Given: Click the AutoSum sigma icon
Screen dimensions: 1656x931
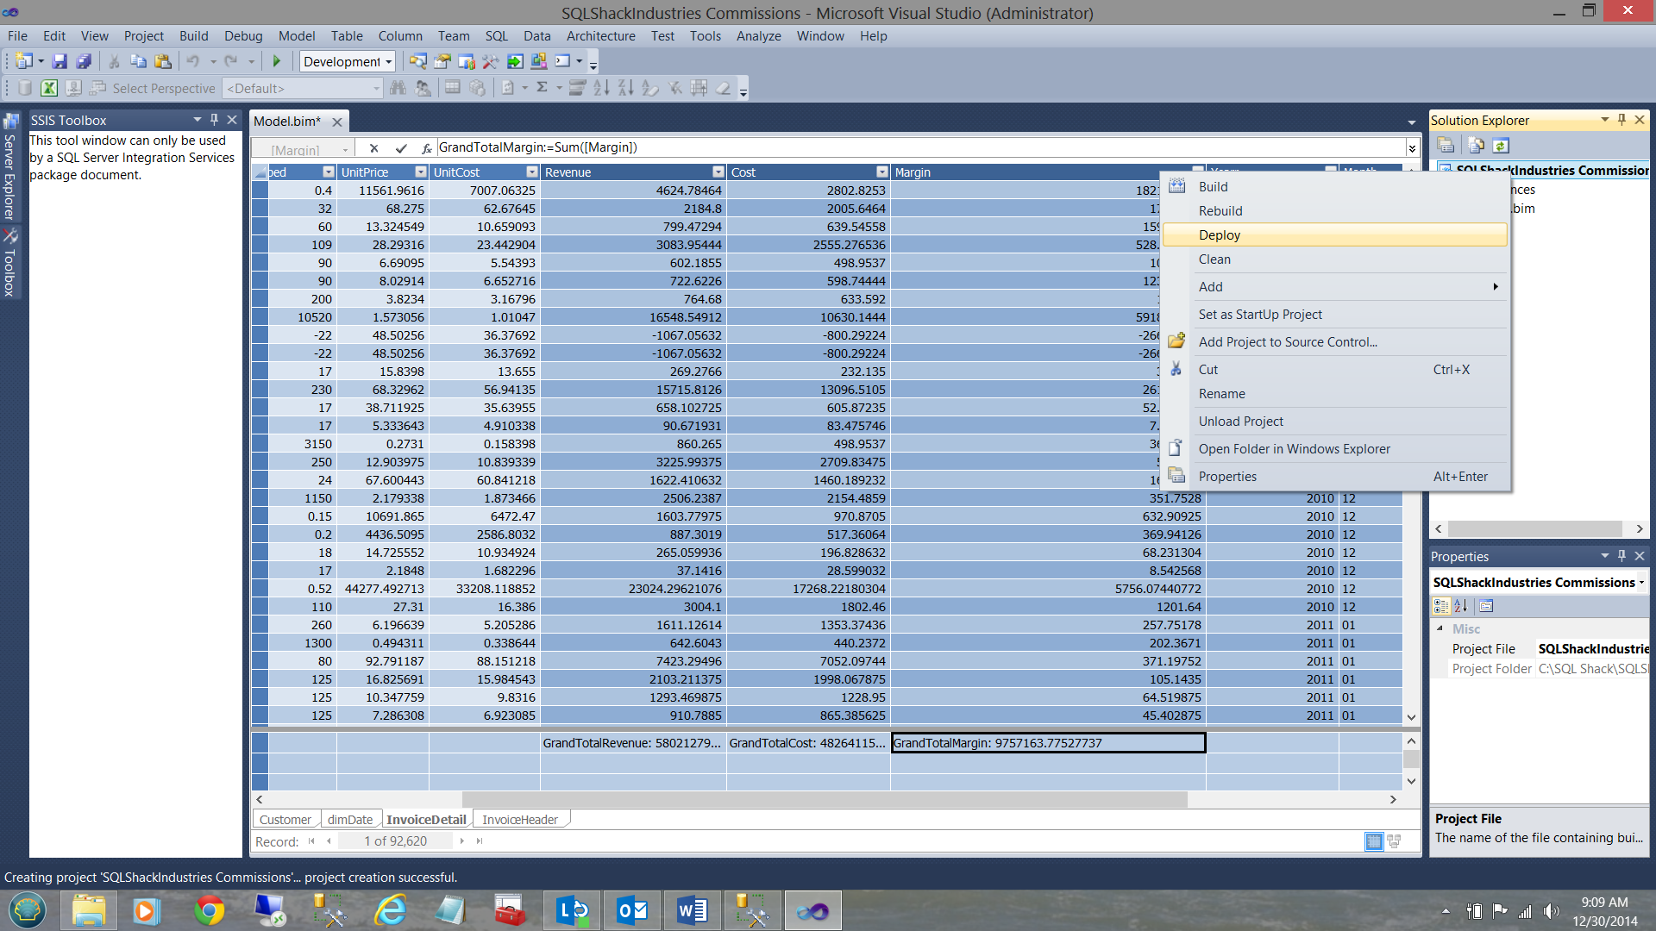Looking at the screenshot, I should pos(542,87).
